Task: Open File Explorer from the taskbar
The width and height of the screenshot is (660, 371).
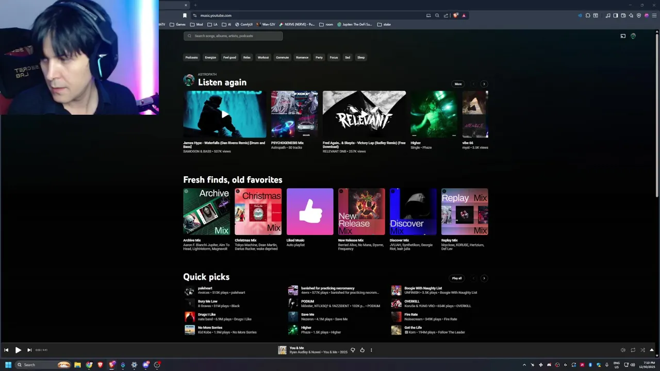Action: (77, 365)
